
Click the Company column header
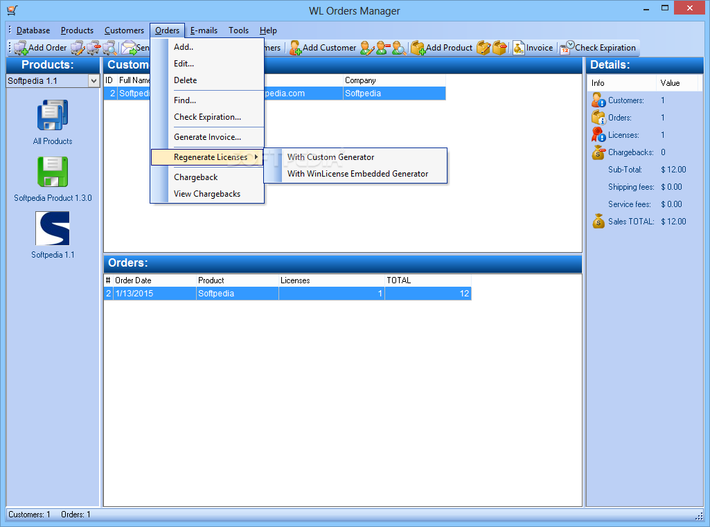(394, 80)
